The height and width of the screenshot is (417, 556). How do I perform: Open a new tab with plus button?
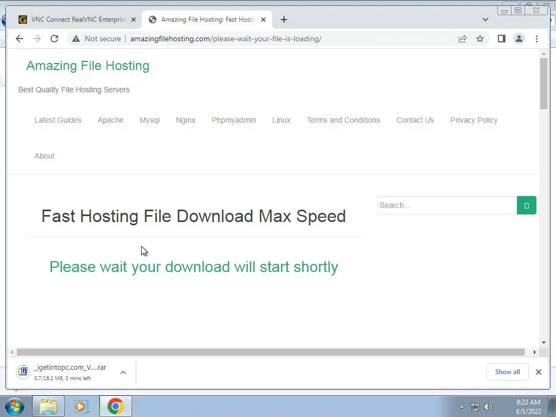point(283,20)
